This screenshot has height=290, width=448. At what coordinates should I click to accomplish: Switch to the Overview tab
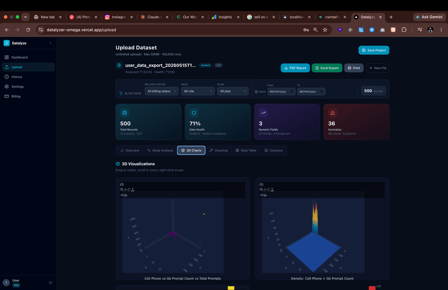coord(130,150)
